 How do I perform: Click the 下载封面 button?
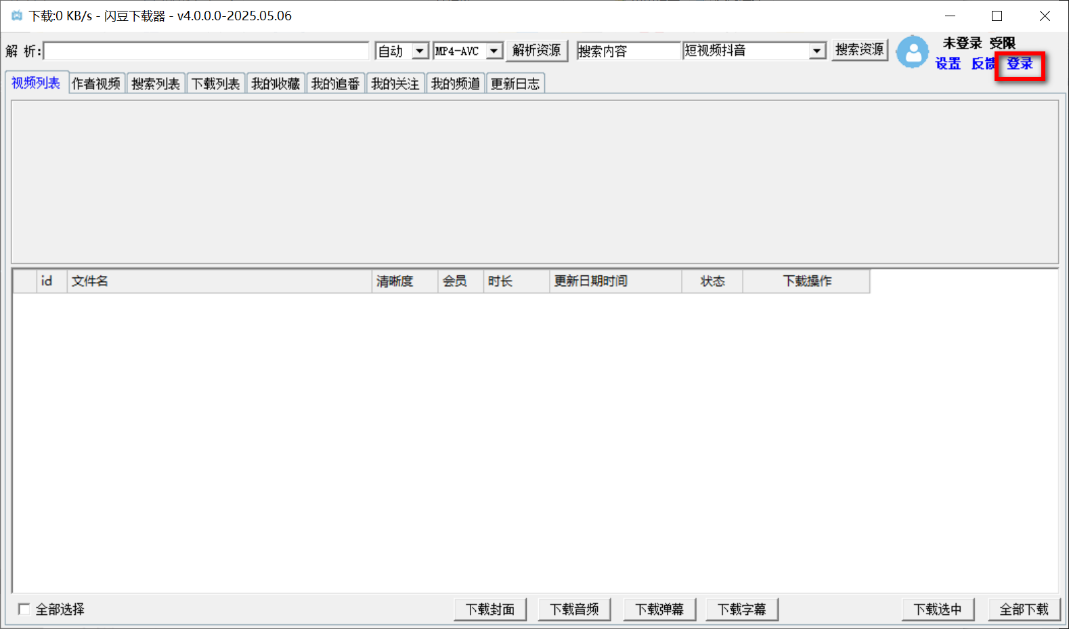point(490,609)
